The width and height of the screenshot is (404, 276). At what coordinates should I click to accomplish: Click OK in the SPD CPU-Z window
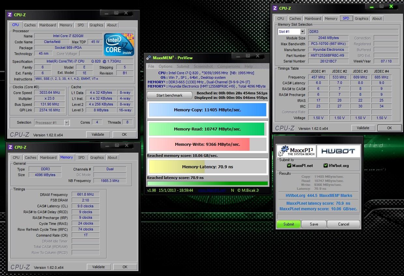tap(390, 128)
